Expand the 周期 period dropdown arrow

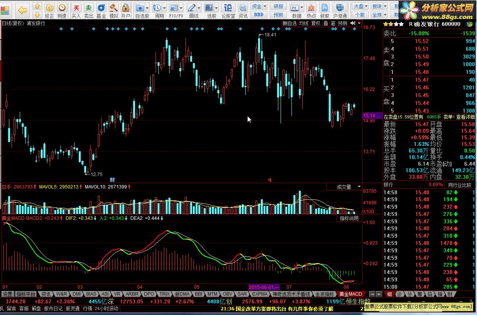(x=165, y=8)
